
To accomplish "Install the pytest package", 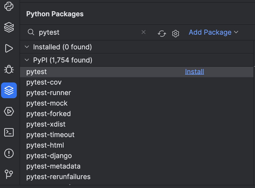I will point(194,71).
